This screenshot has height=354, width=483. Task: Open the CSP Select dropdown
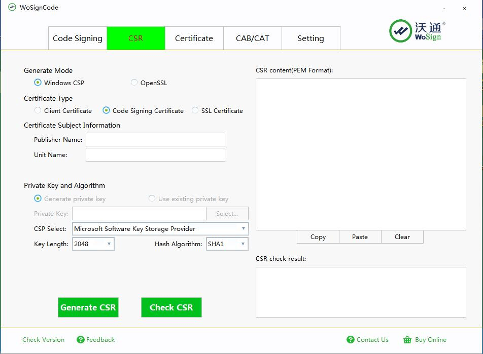coord(160,229)
